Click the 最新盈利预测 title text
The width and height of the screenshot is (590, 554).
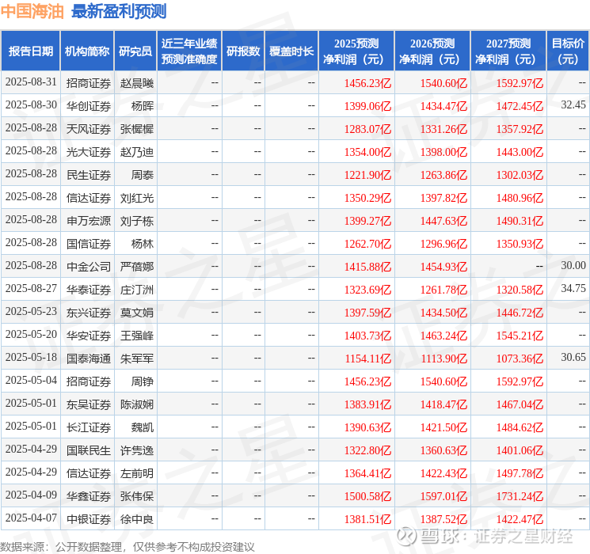[119, 11]
